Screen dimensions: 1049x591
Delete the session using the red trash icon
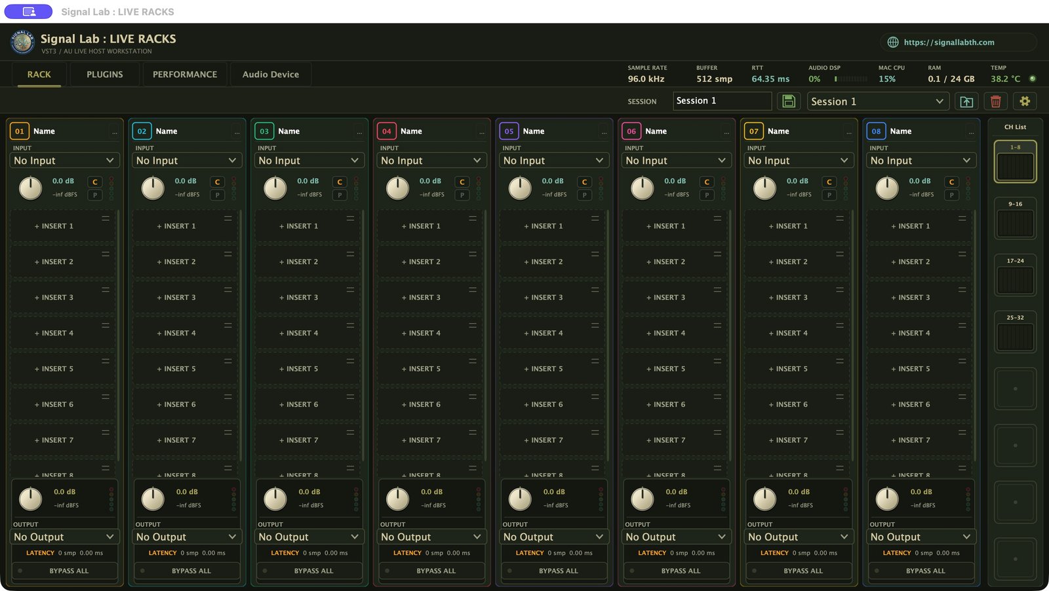point(995,101)
